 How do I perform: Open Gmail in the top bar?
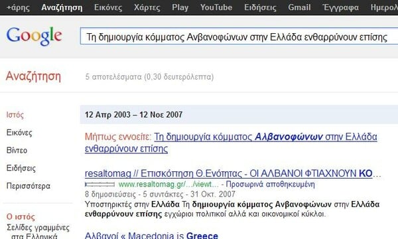299,7
